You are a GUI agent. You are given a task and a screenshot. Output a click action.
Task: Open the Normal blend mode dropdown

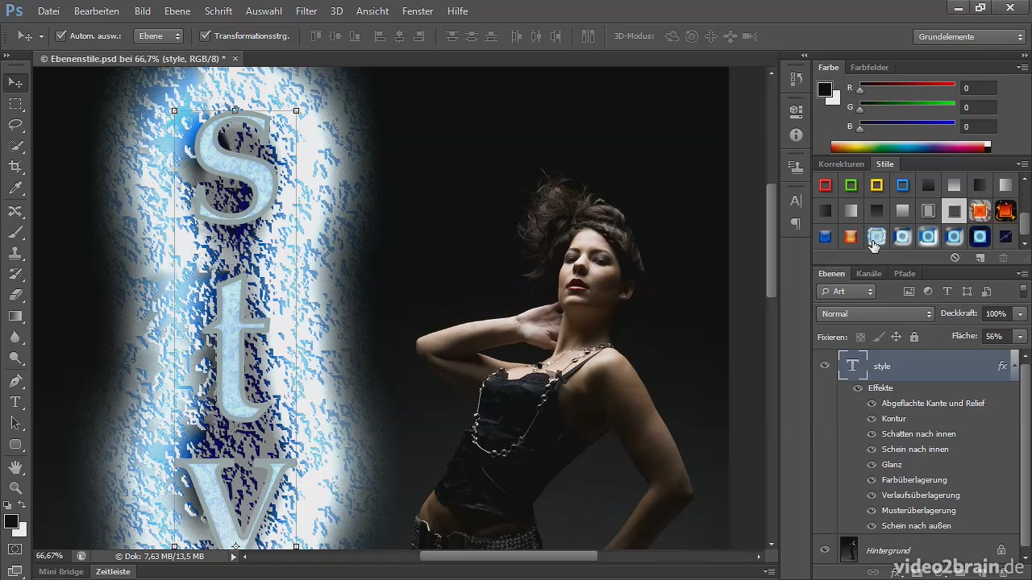click(875, 314)
